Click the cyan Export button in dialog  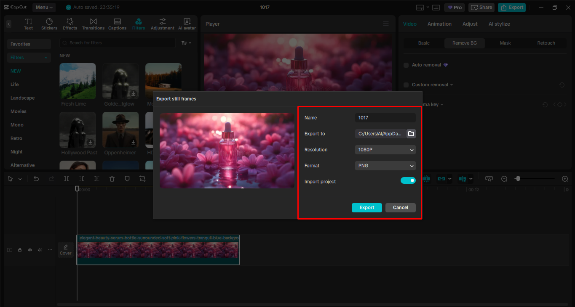(367, 208)
